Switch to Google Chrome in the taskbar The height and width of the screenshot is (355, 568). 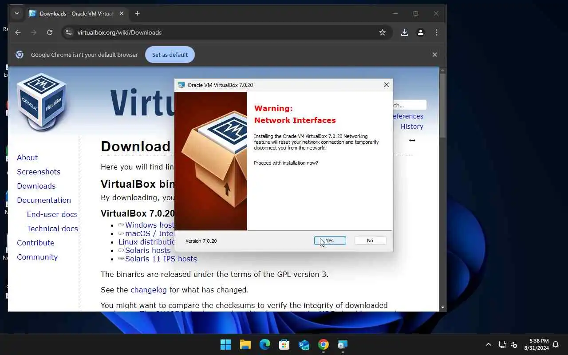point(323,344)
